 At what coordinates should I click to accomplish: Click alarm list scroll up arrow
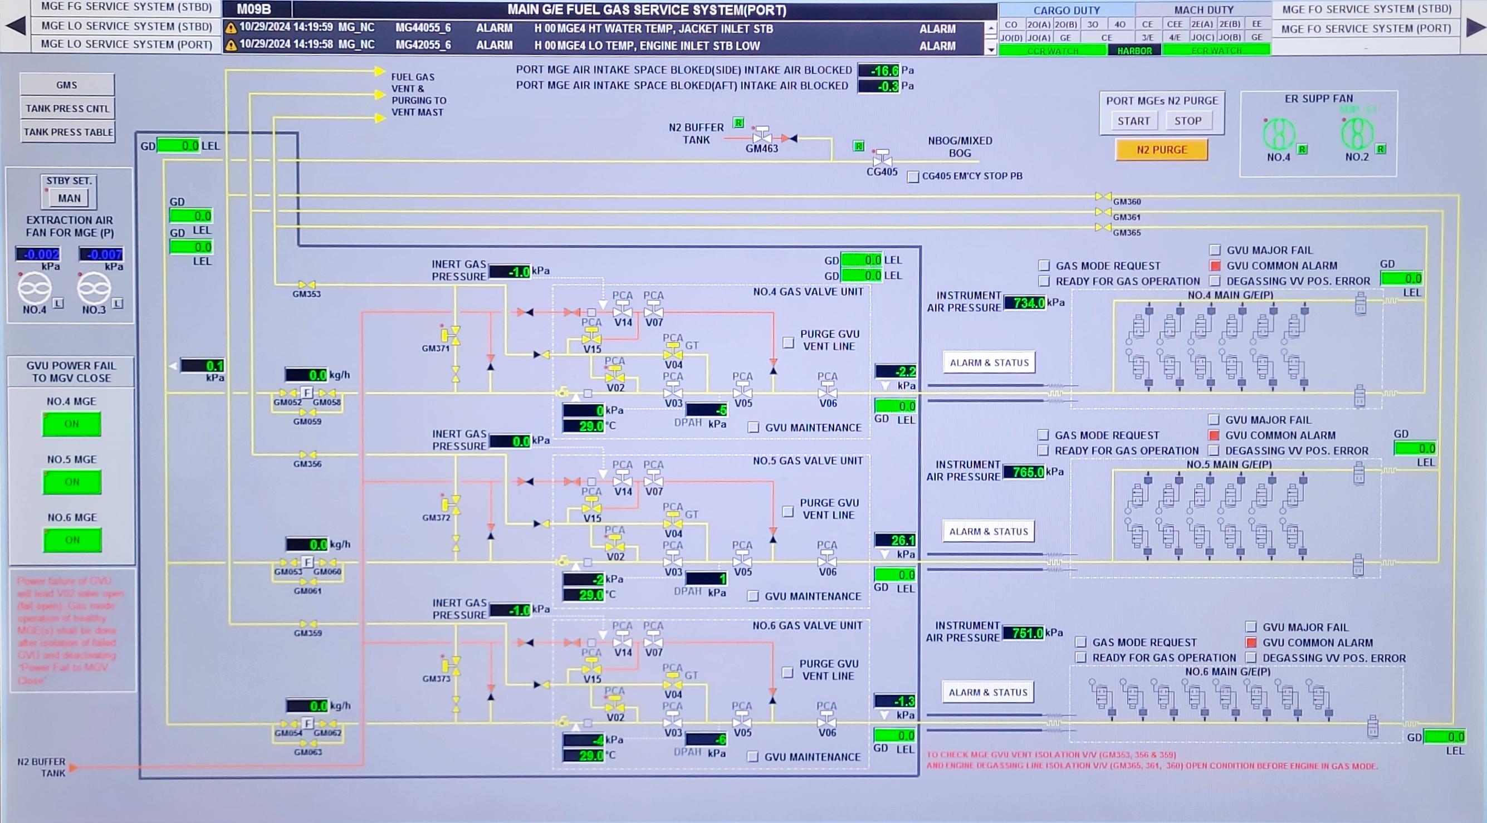click(991, 28)
